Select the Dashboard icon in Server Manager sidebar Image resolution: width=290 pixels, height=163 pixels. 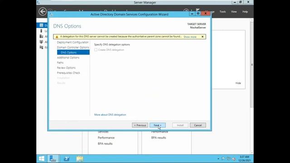[x=41, y=25]
